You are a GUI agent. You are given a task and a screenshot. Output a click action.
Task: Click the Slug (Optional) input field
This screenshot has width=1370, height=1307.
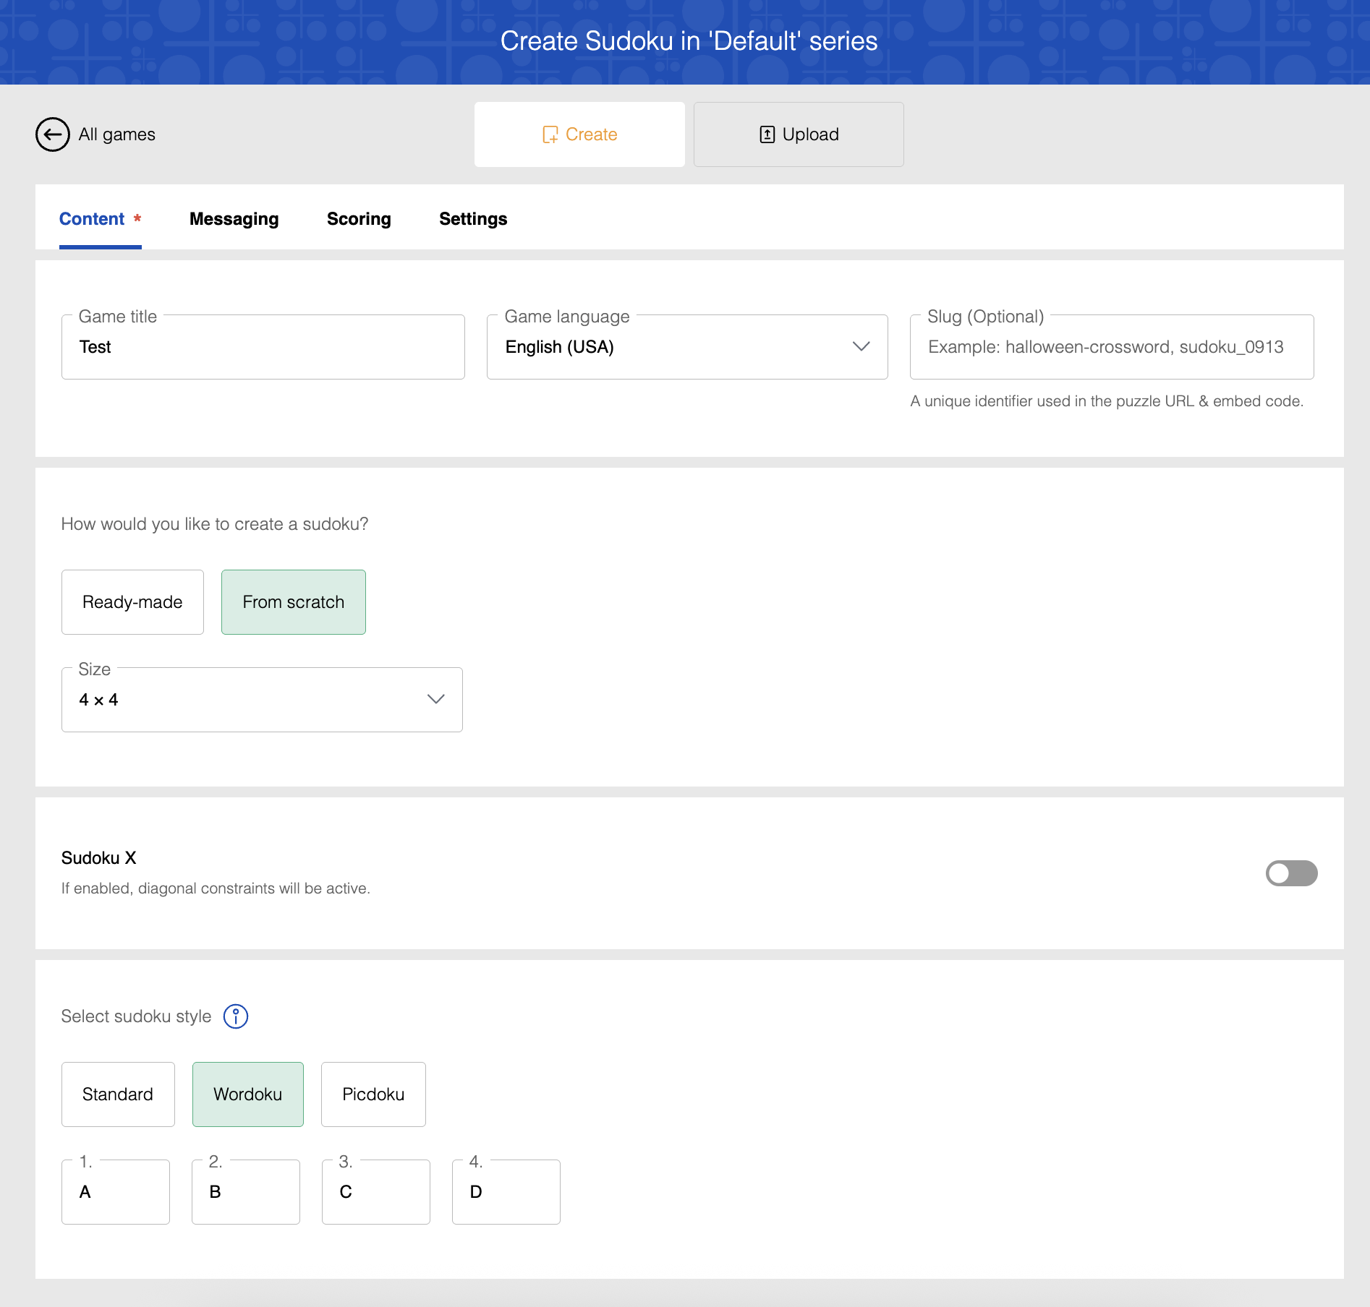click(1112, 347)
